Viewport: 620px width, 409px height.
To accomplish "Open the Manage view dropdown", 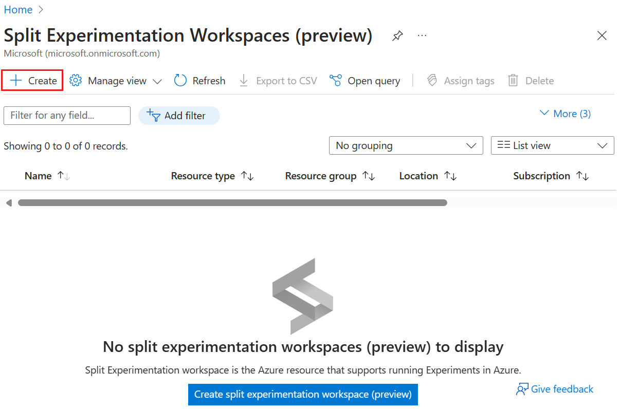I will 115,80.
